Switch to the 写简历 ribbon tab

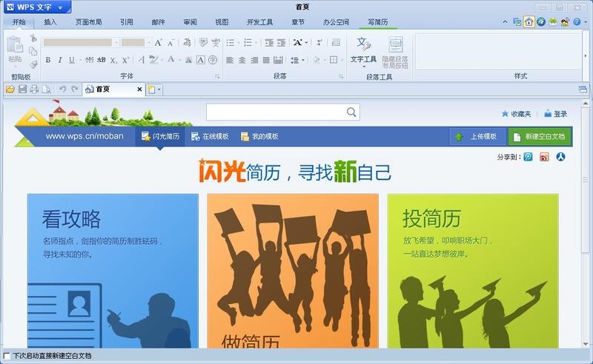[x=378, y=22]
